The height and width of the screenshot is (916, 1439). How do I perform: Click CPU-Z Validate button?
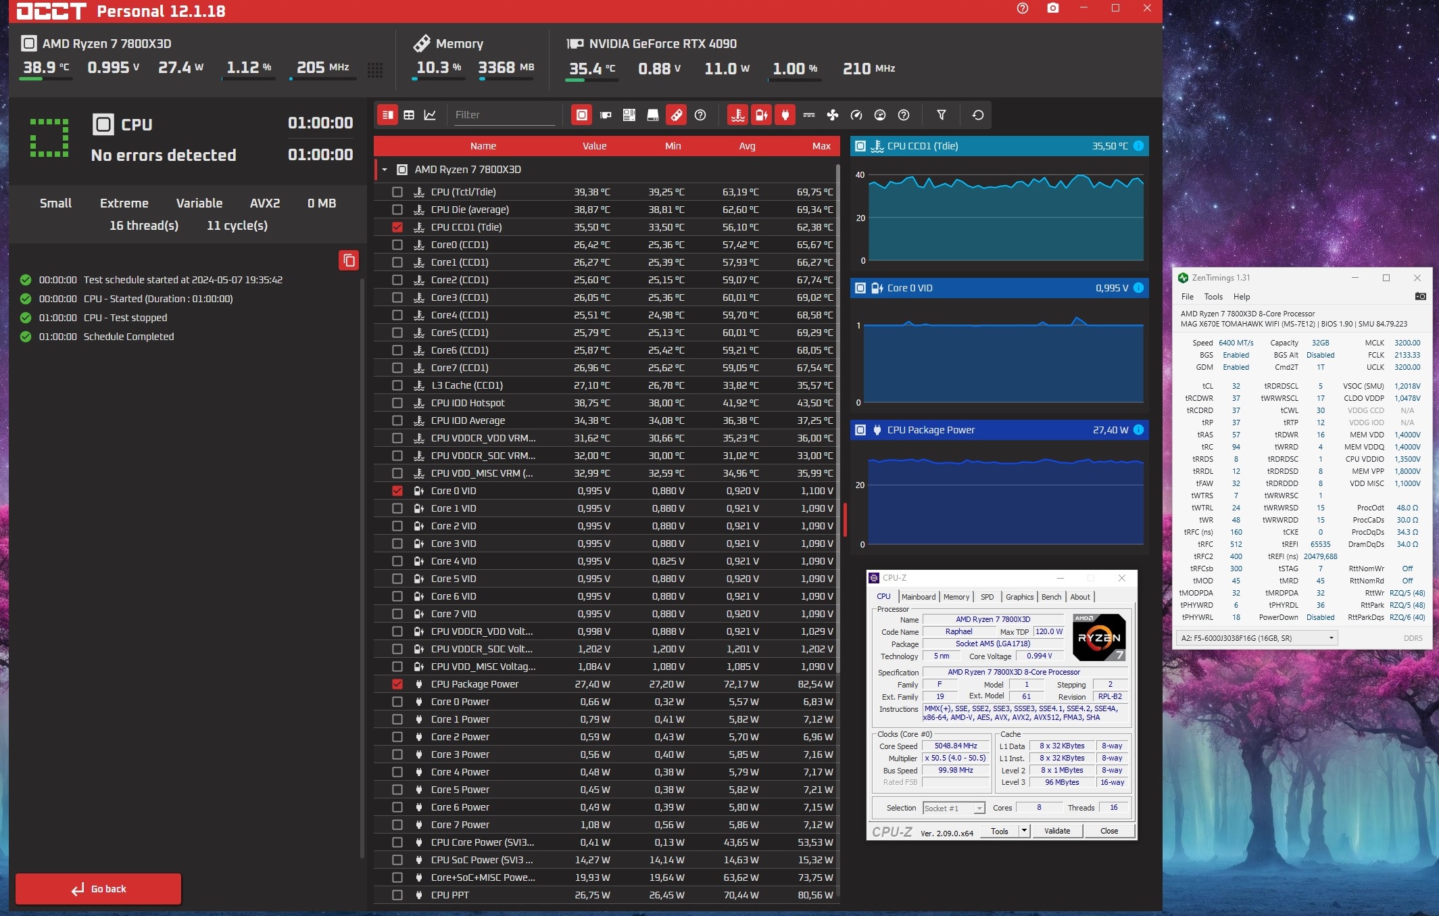pos(1057,831)
